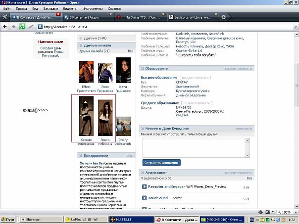Click the icon beside Мнение о Диме Купидоне

click(142, 129)
